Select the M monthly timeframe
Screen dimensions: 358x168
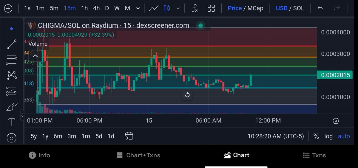coord(127,8)
